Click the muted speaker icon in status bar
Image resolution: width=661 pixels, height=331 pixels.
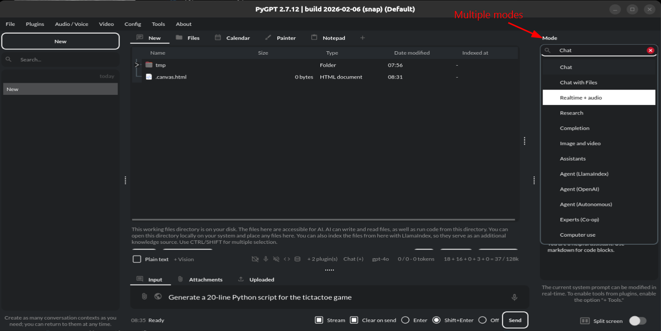(x=276, y=259)
